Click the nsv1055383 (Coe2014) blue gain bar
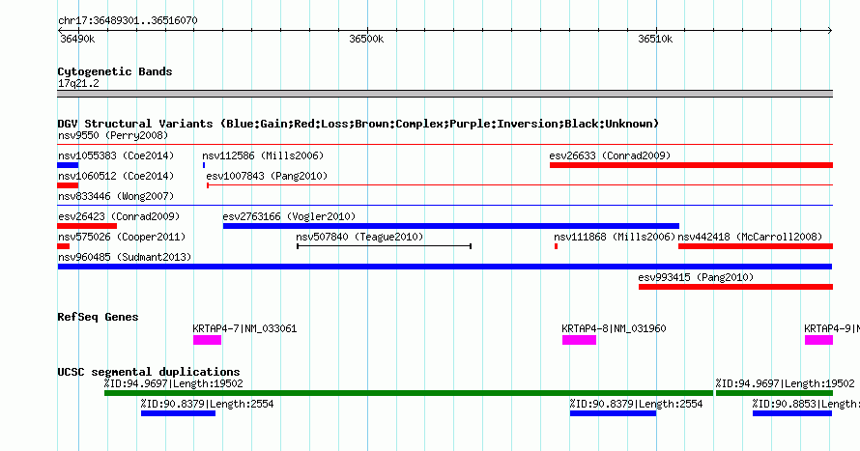This screenshot has width=860, height=451. click(68, 165)
